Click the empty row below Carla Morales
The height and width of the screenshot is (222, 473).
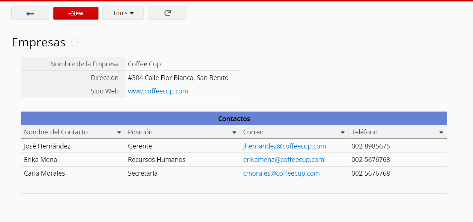234,187
